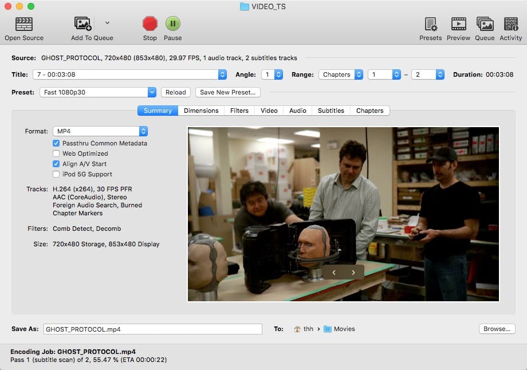This screenshot has width=527, height=370.
Task: Open the Range dropdown set to Chapters
Action: click(x=341, y=74)
